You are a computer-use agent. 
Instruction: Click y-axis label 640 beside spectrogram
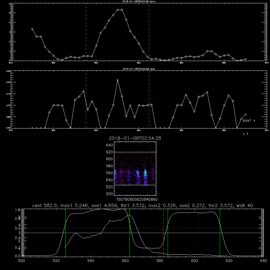click(x=110, y=145)
